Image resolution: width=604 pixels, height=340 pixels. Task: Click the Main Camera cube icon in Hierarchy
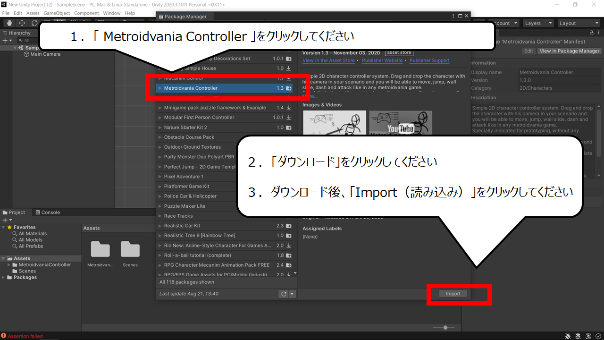[x=26, y=54]
